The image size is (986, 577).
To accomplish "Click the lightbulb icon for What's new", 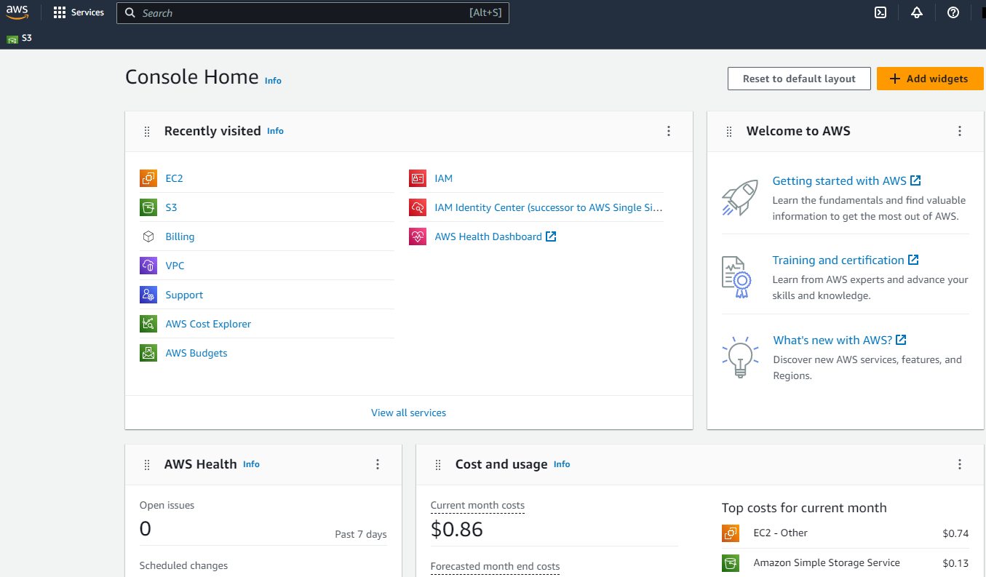I will tap(740, 357).
